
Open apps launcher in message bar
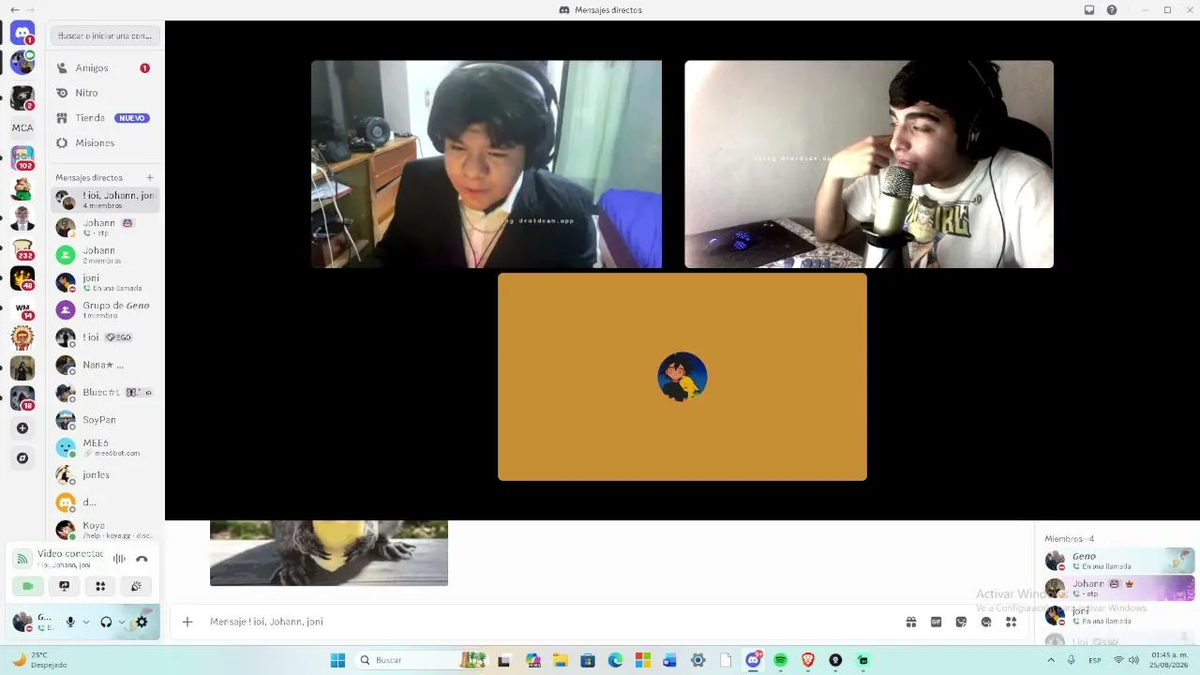point(1011,622)
